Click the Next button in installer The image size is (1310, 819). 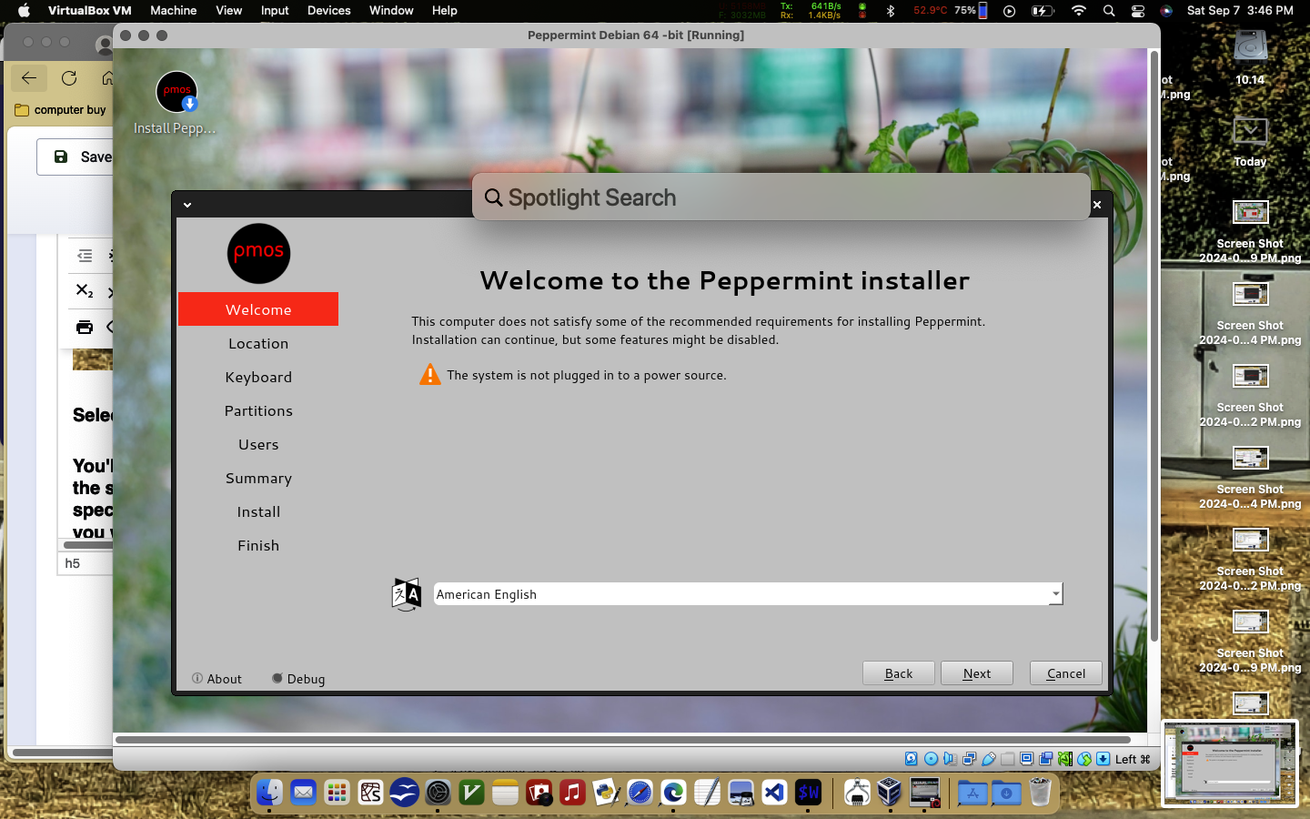pos(976,673)
